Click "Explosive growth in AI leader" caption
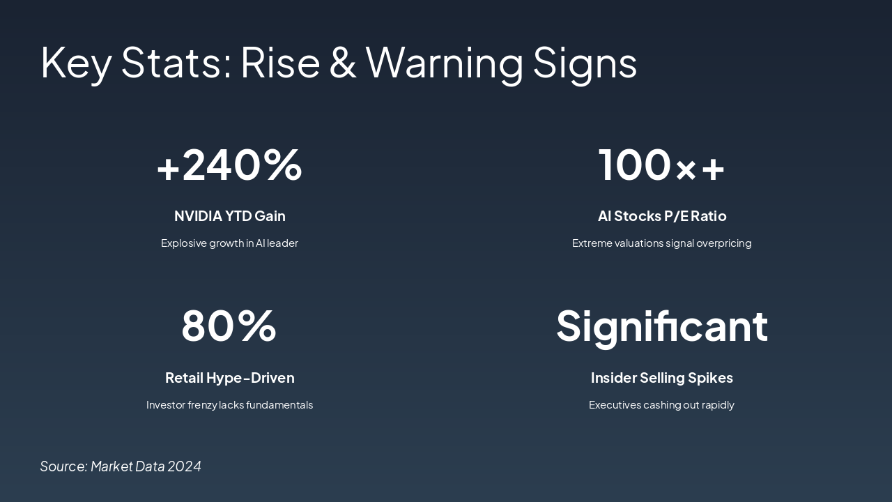892x502 pixels. [x=229, y=243]
